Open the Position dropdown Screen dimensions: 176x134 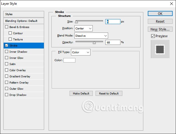(84, 28)
